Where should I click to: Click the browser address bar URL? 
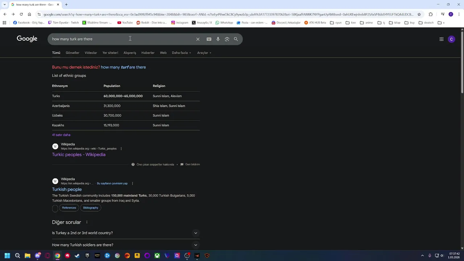[228, 14]
